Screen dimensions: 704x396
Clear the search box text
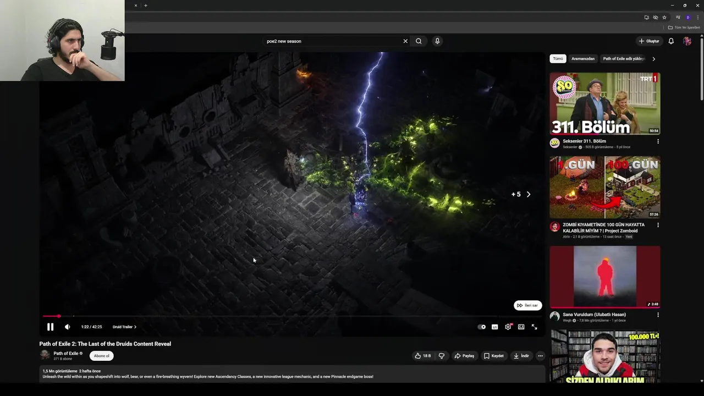[405, 41]
